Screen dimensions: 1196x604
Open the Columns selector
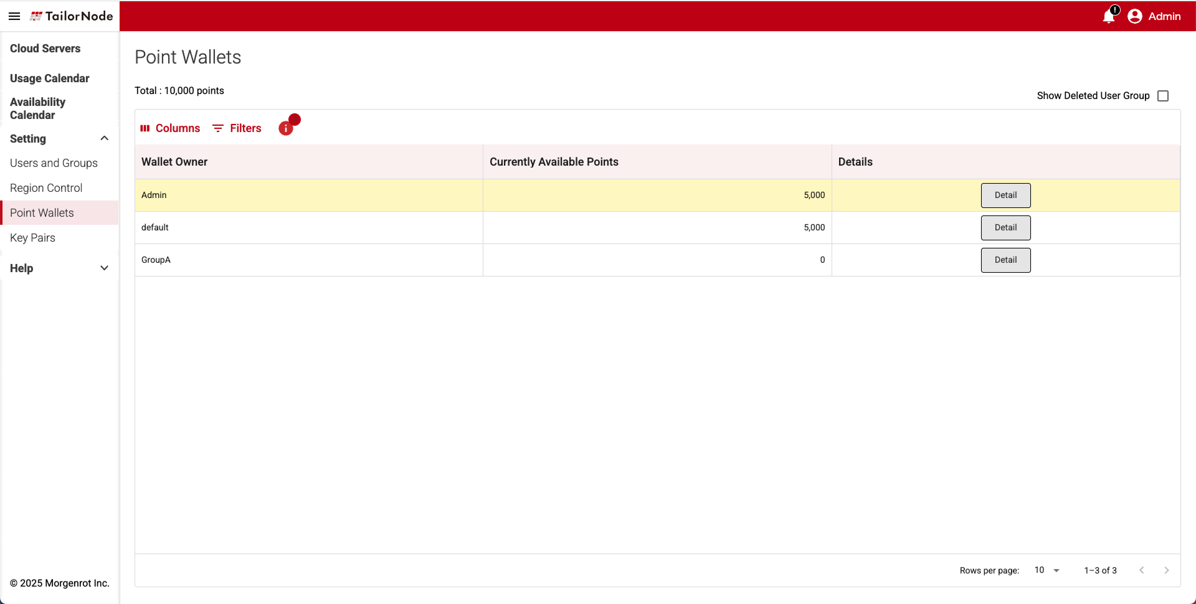coord(170,128)
